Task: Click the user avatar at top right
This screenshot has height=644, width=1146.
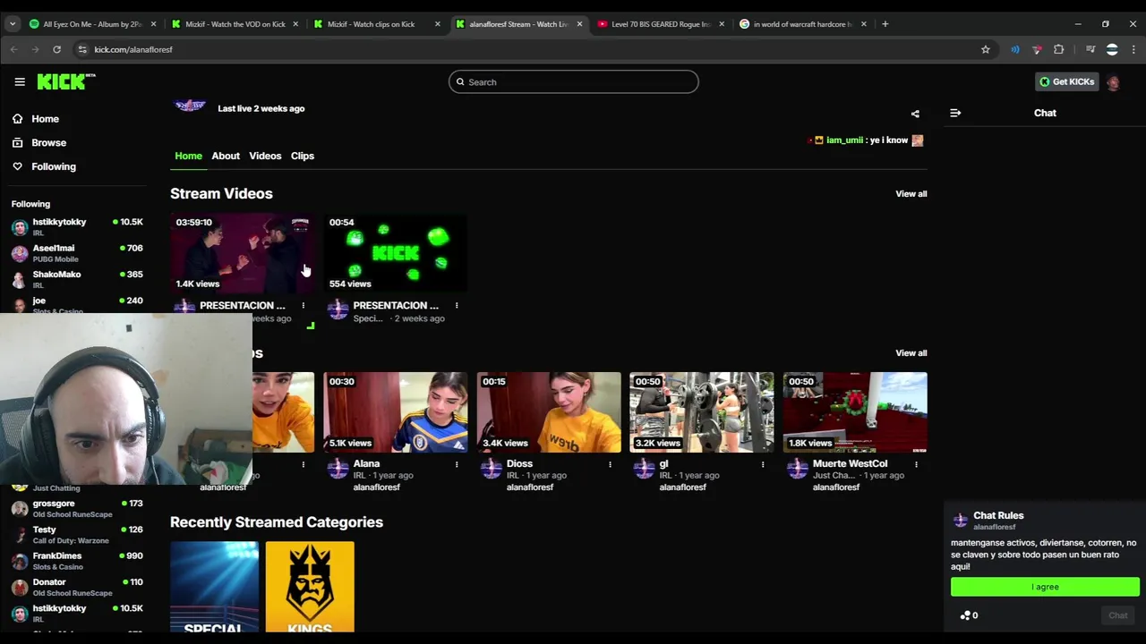Action: tap(1113, 82)
